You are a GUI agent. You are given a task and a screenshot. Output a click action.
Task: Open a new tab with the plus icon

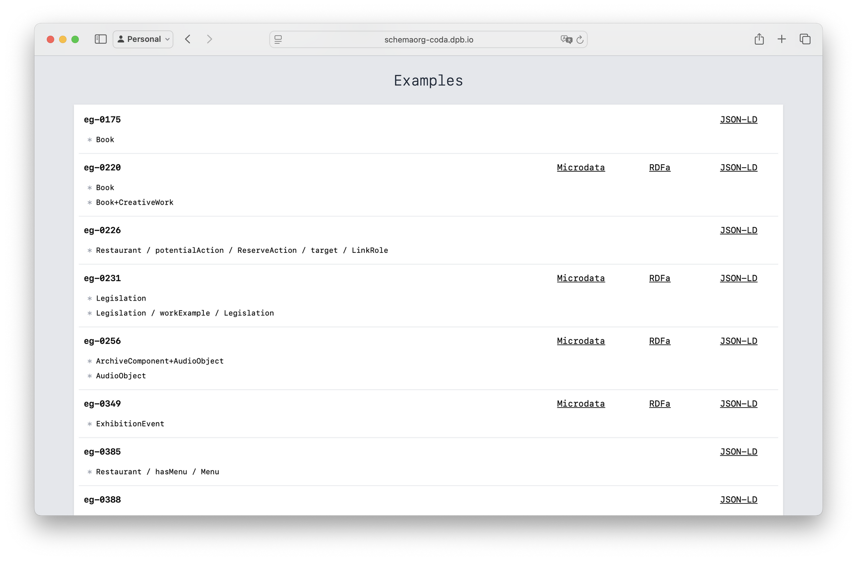[x=782, y=39]
